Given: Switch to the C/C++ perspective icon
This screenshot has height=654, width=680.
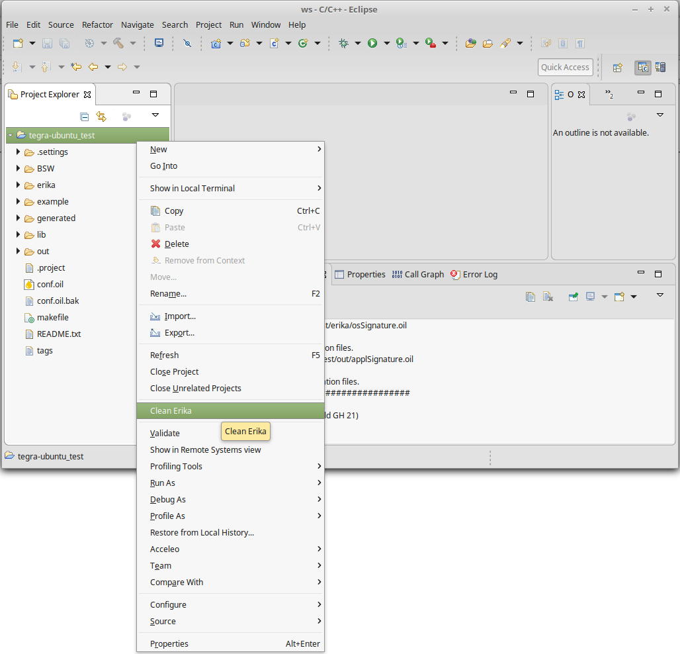Looking at the screenshot, I should pyautogui.click(x=643, y=68).
